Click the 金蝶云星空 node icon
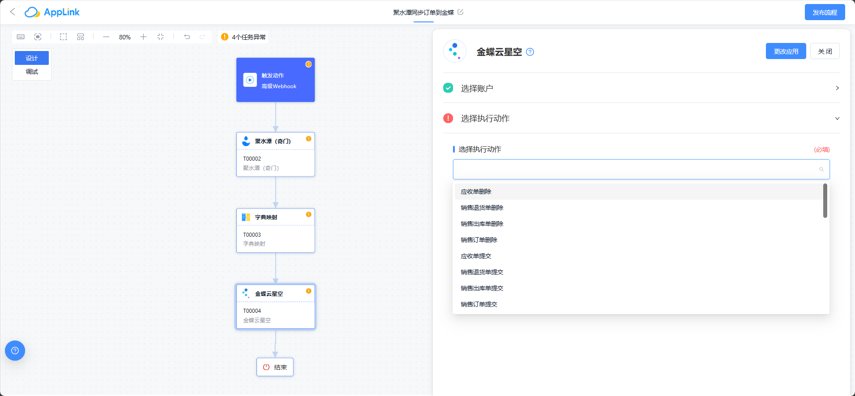The width and height of the screenshot is (855, 396). coord(246,294)
